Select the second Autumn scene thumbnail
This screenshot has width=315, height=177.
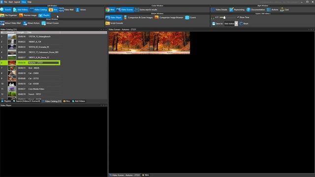click(170, 43)
